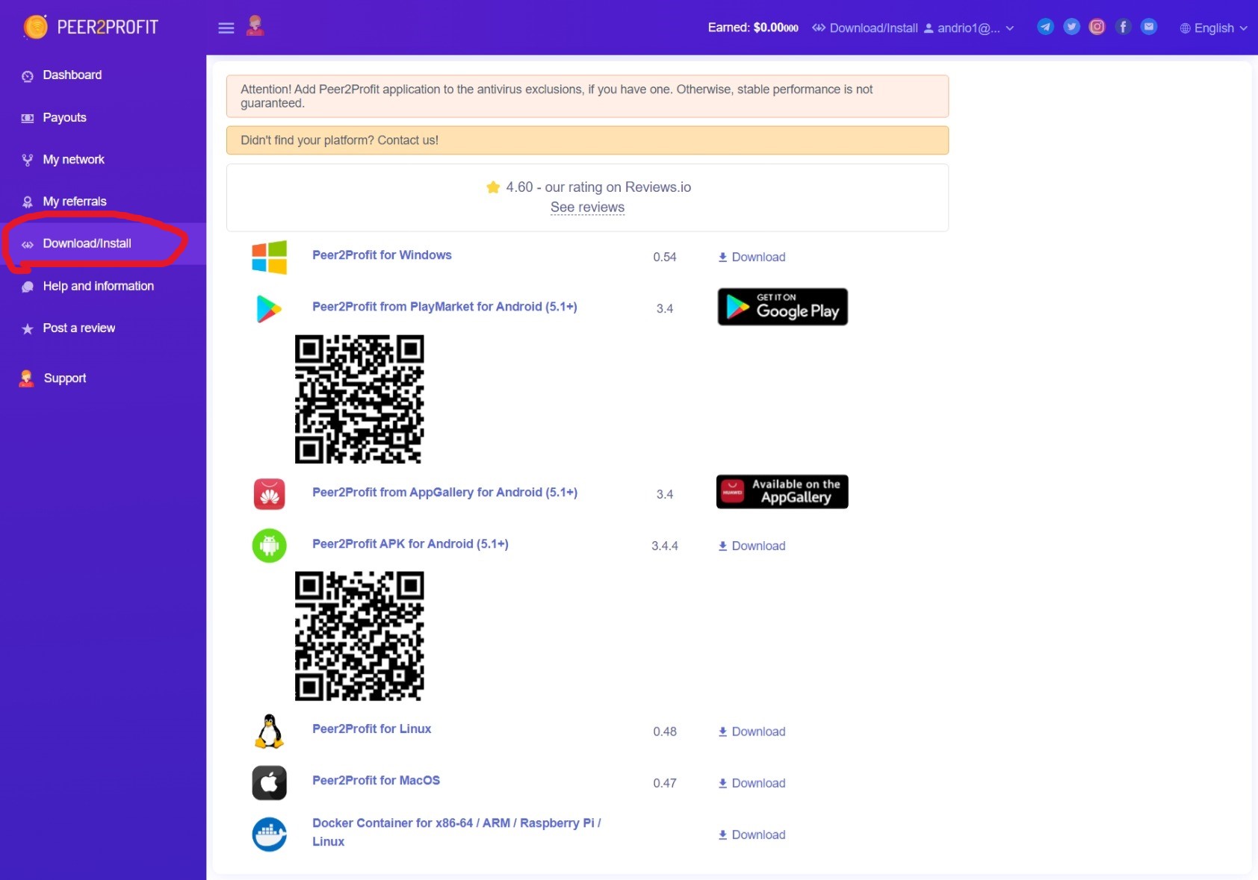Screen dimensions: 1258x880
Task: Open the Telegram social link
Action: click(1046, 27)
